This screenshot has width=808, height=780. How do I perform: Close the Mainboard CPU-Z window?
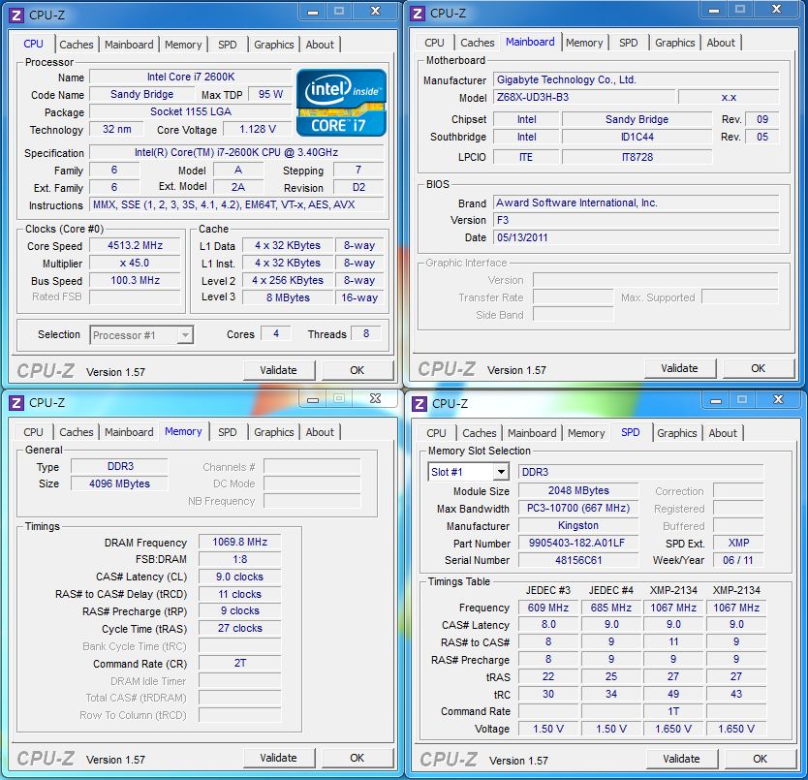coord(777,11)
